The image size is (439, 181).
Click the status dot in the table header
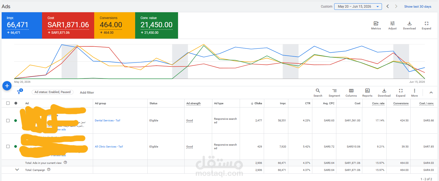(x=16, y=103)
